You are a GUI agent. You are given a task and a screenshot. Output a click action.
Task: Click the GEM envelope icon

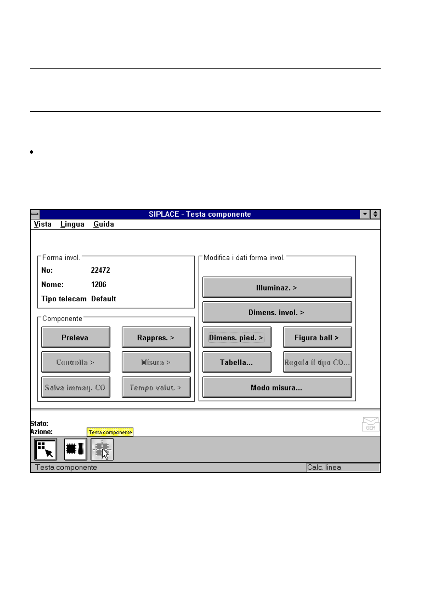tap(371, 424)
